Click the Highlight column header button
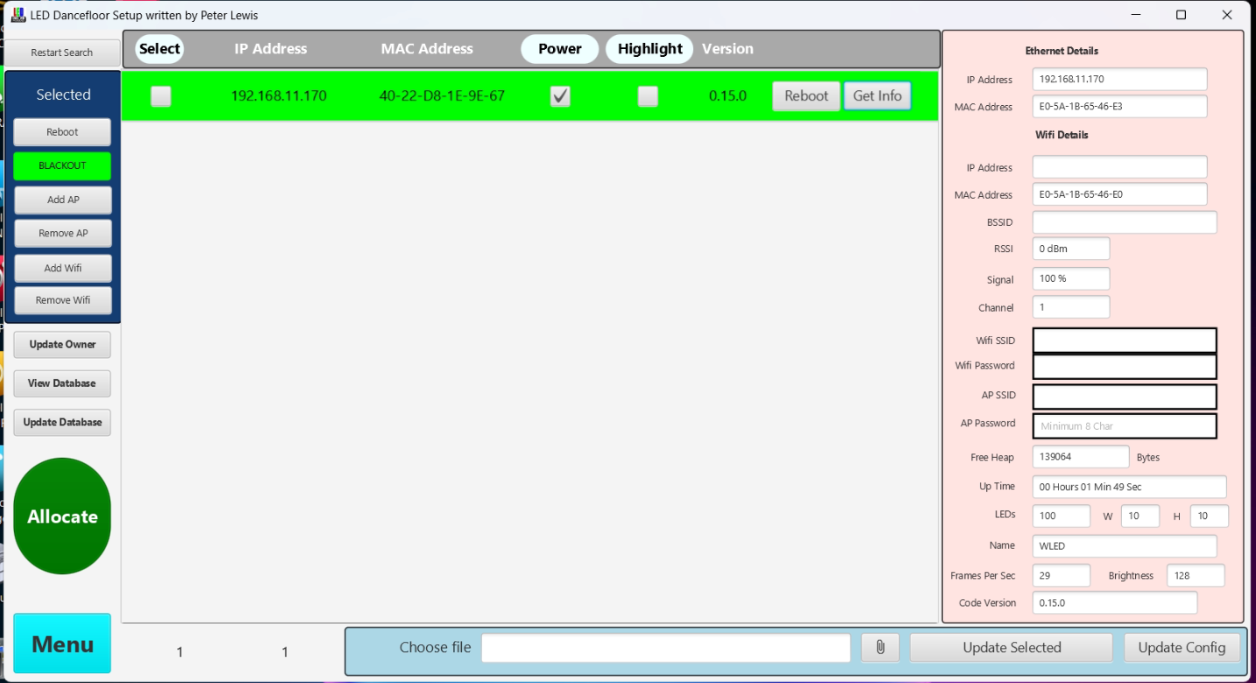This screenshot has width=1256, height=683. point(649,49)
